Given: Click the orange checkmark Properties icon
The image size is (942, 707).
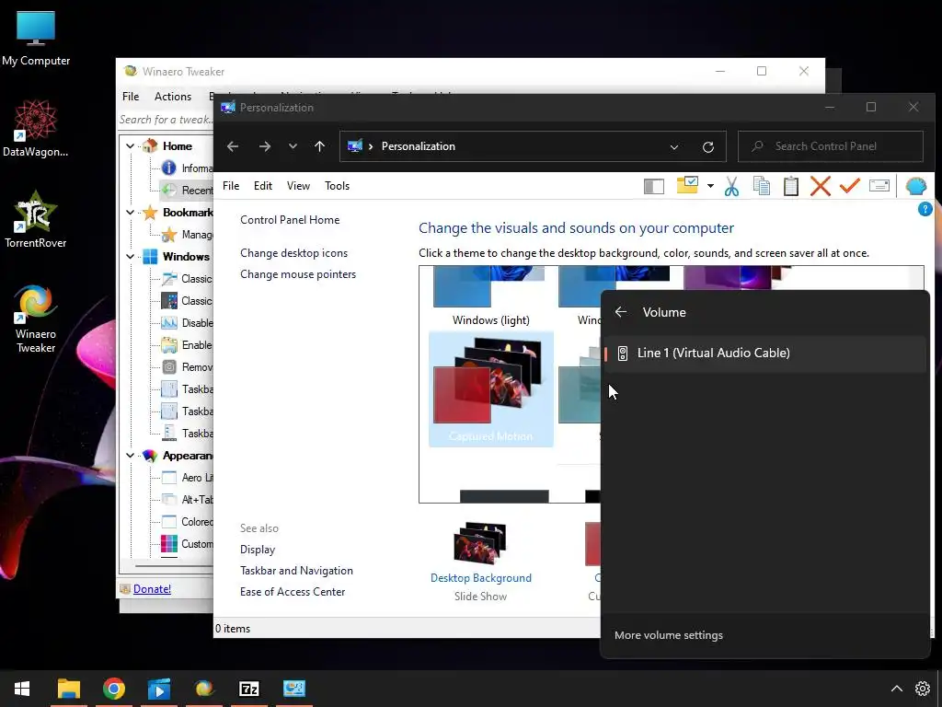Looking at the screenshot, I should pyautogui.click(x=849, y=186).
